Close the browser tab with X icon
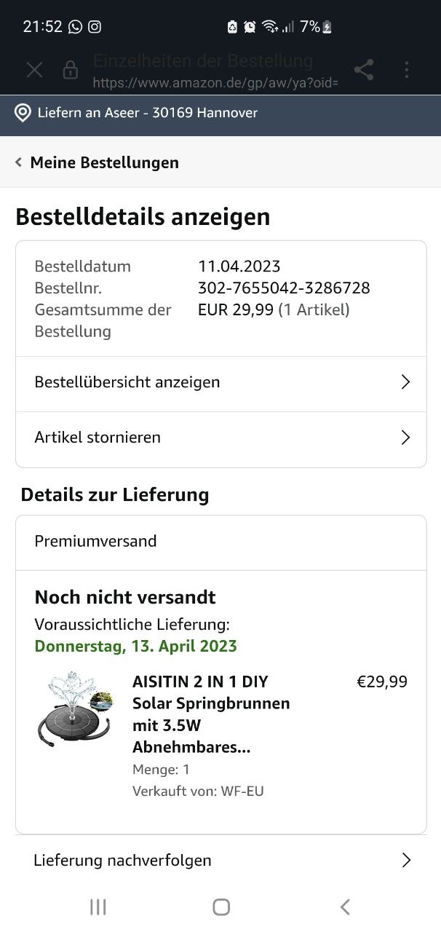 34,70
